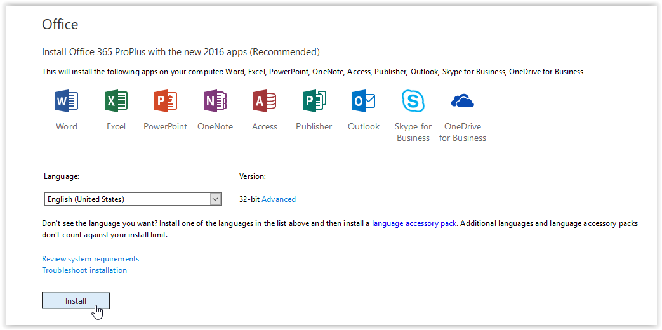The width and height of the screenshot is (662, 330).
Task: Click the Publisher app icon
Action: pyautogui.click(x=314, y=101)
